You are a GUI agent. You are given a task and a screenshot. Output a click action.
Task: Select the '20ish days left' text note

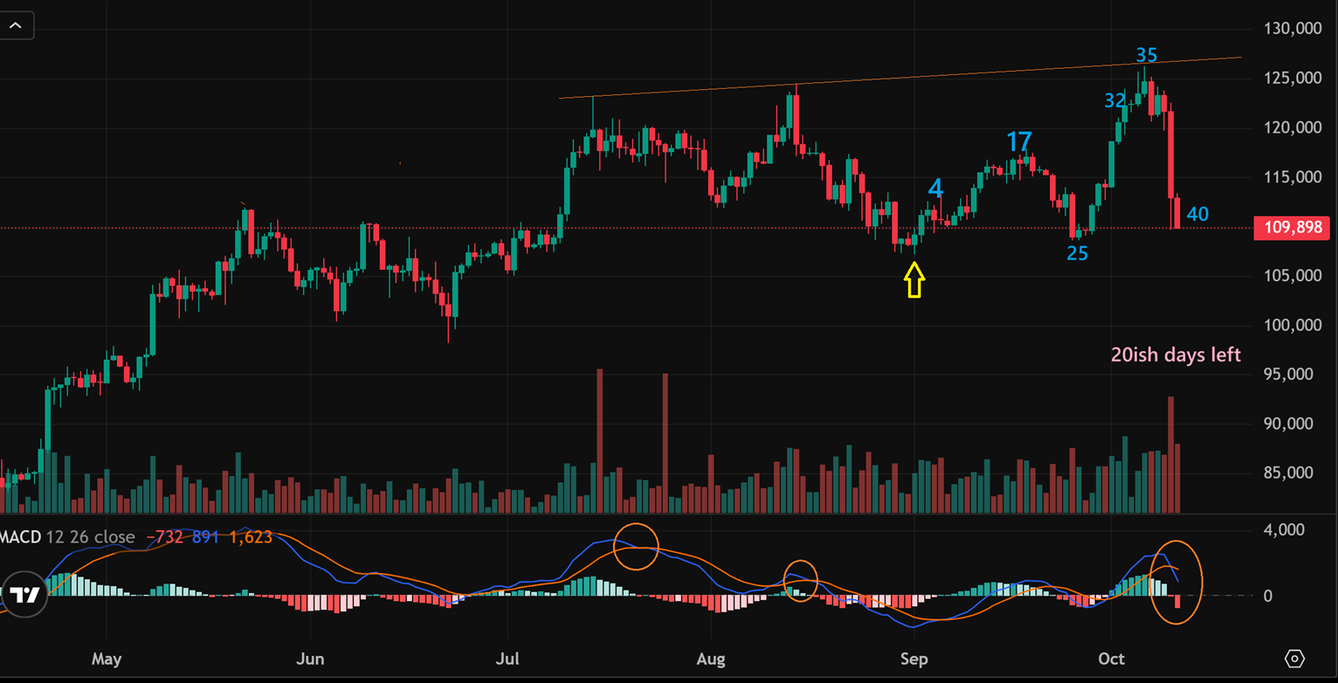[x=1176, y=355]
